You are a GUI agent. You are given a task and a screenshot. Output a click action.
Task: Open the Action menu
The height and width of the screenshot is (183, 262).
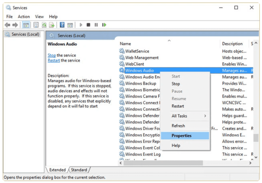[x=24, y=17]
